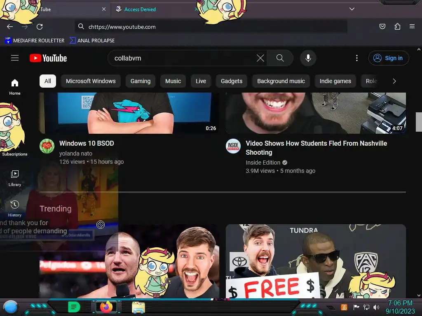
Task: Open the Windows Start orb
Action: (11, 308)
